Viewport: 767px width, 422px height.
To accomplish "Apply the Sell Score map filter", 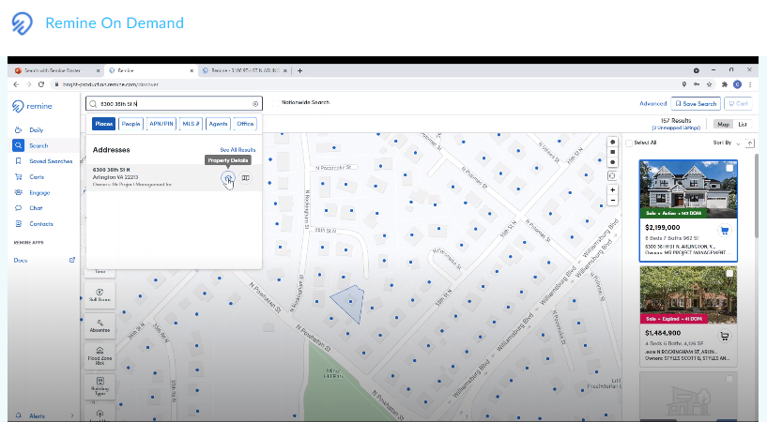I will 100,294.
